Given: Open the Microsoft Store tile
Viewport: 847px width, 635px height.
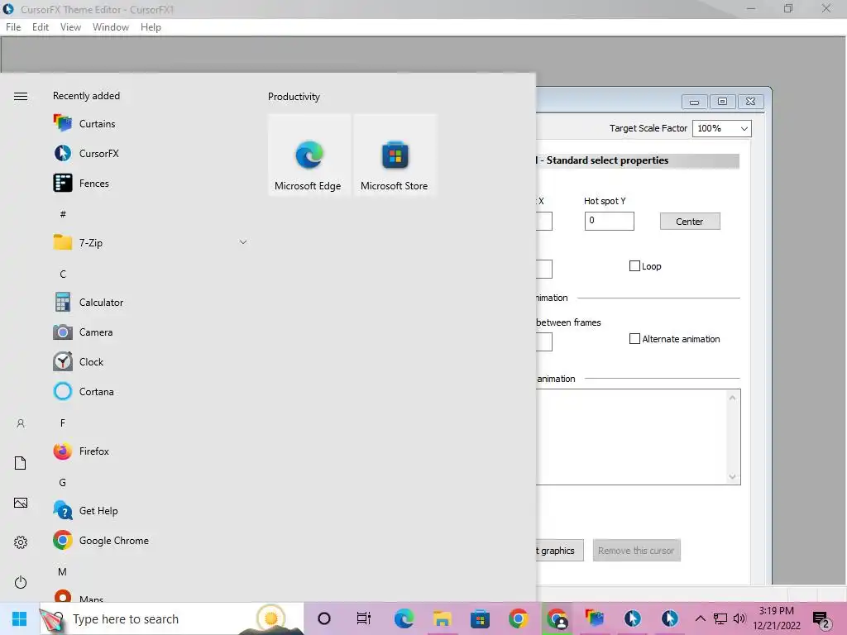Looking at the screenshot, I should click(395, 155).
